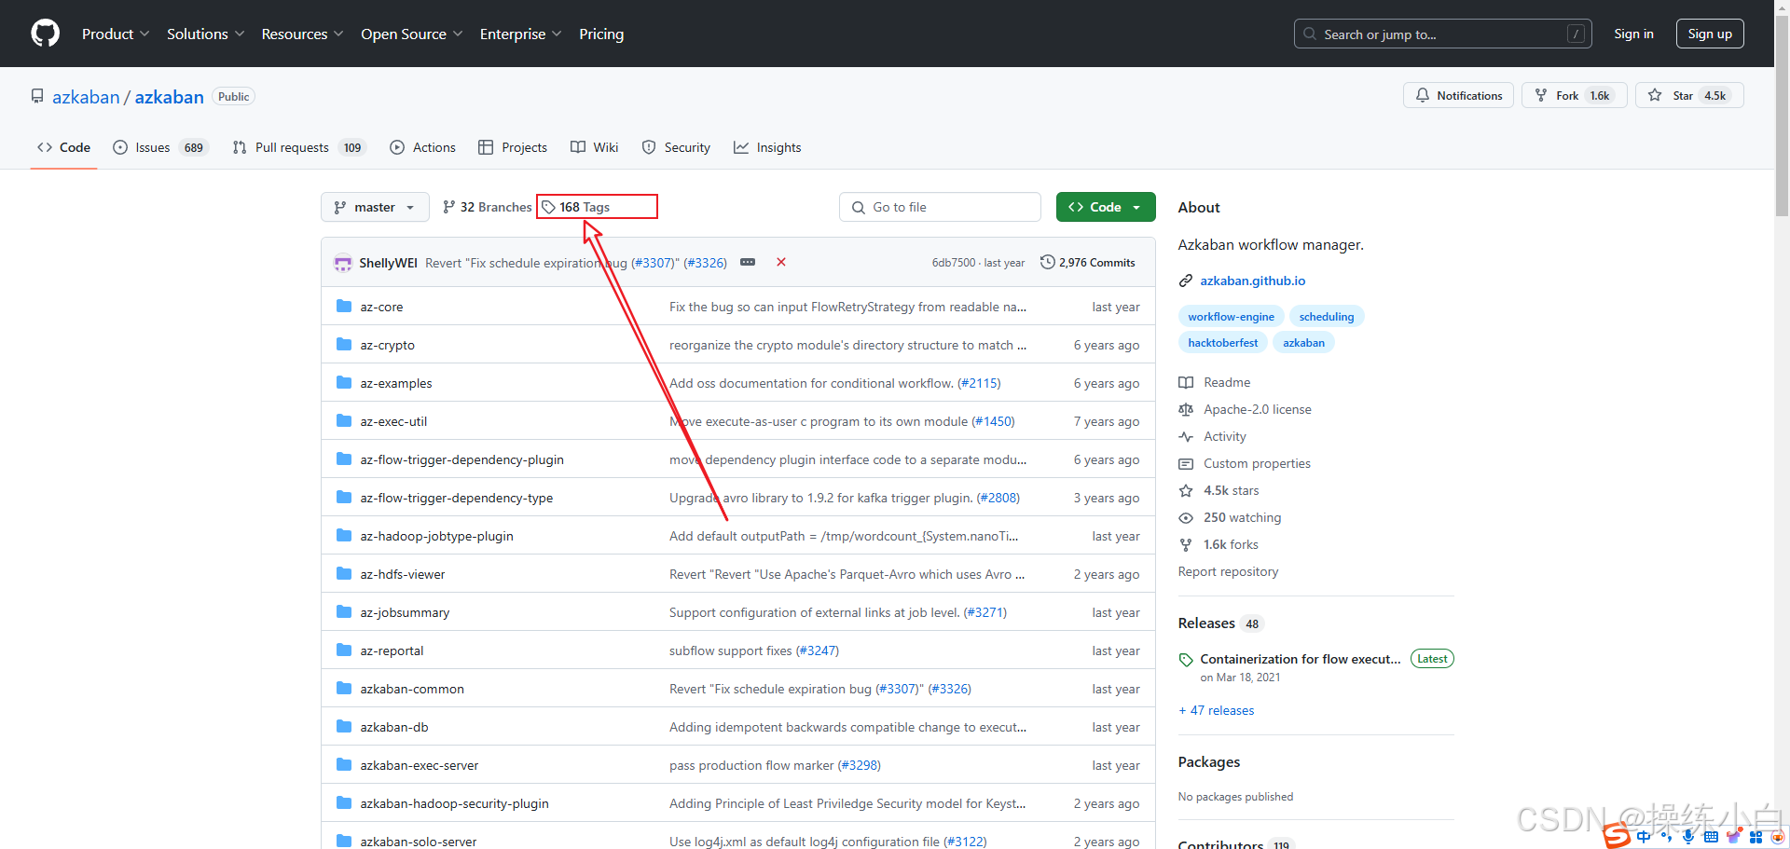Expand the Open Source menu
The height and width of the screenshot is (849, 1790).
click(412, 34)
